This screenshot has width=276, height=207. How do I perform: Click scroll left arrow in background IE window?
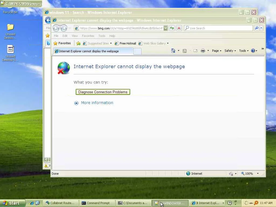(46, 160)
